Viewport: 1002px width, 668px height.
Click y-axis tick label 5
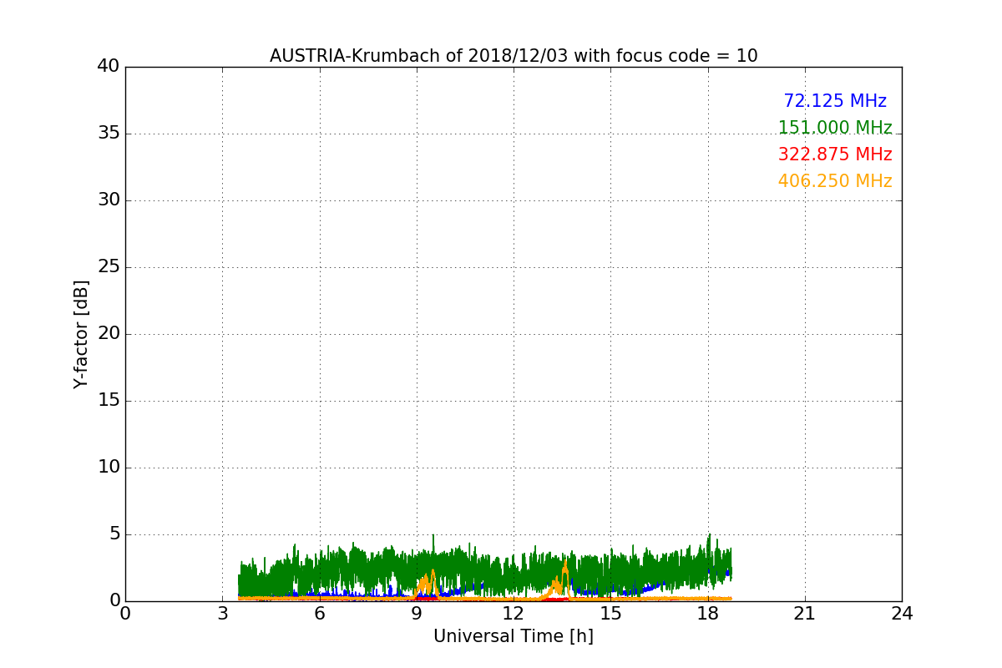pyautogui.click(x=114, y=534)
